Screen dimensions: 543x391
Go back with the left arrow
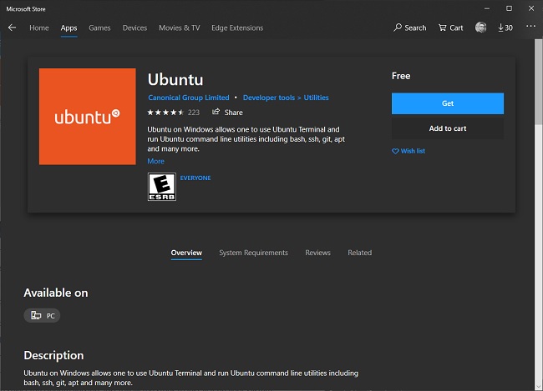[x=13, y=28]
